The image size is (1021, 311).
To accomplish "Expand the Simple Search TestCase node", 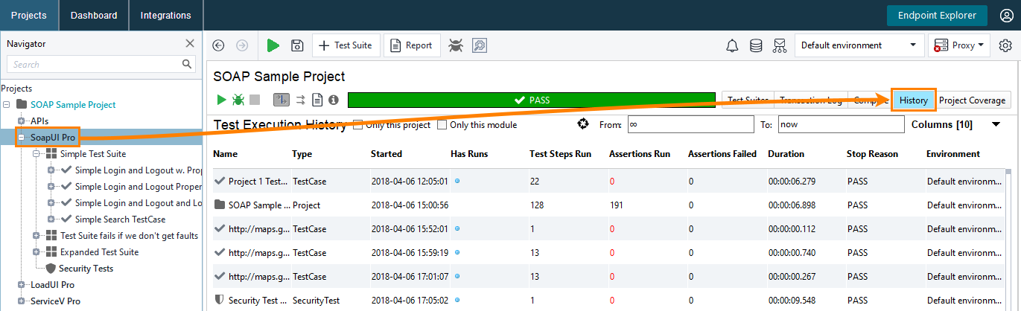I will pos(51,219).
